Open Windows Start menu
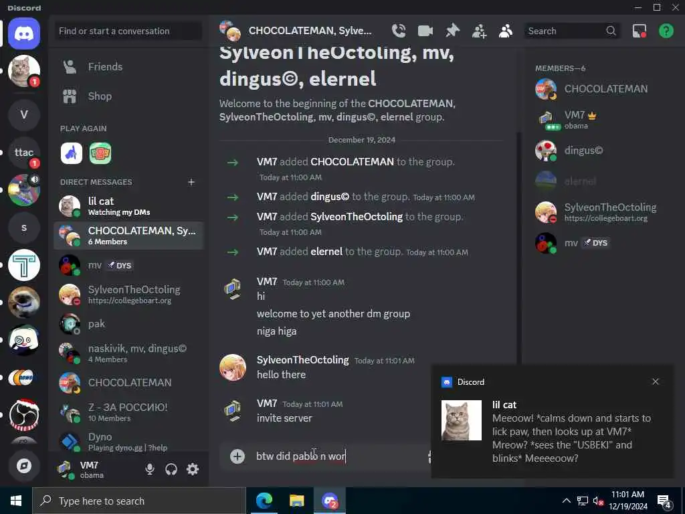 click(x=16, y=501)
